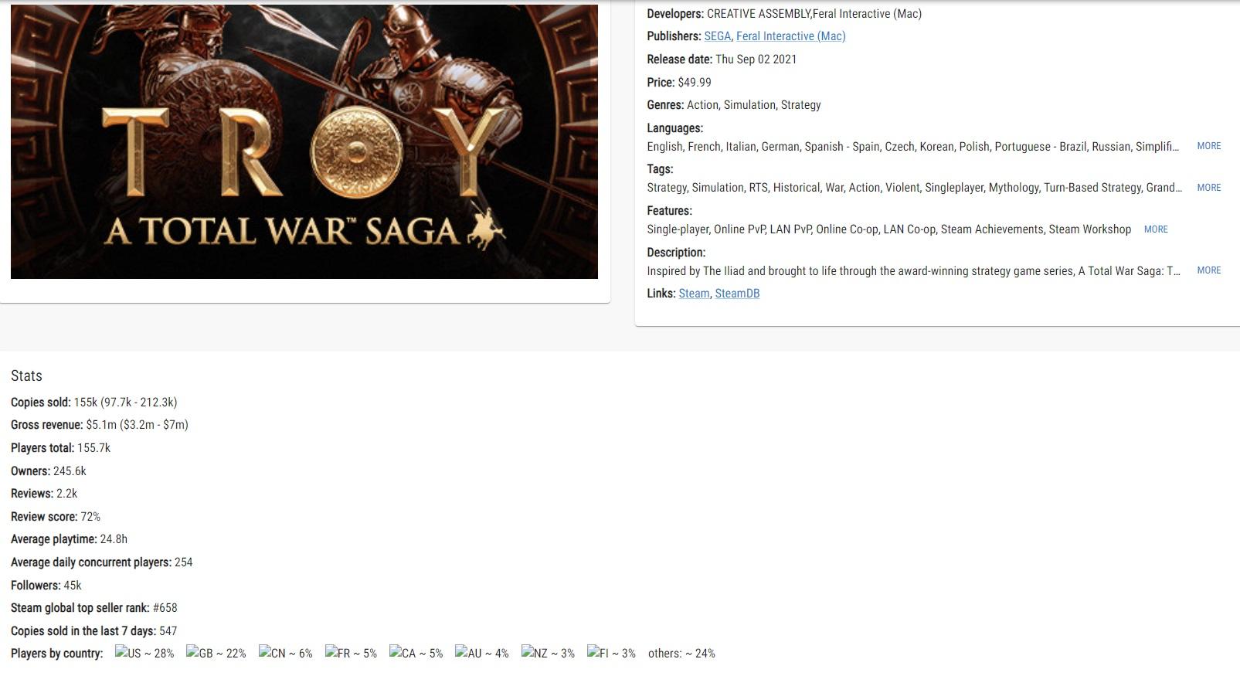Viewport: 1240px width, 676px height.
Task: Click the Languages list text
Action: coord(913,147)
